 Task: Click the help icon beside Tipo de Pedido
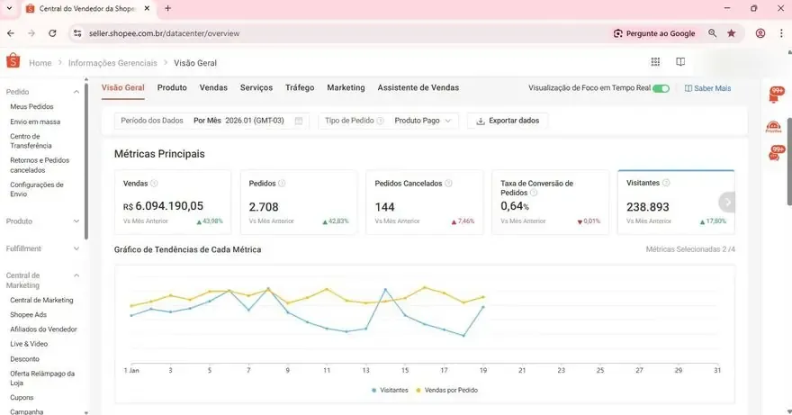point(381,121)
